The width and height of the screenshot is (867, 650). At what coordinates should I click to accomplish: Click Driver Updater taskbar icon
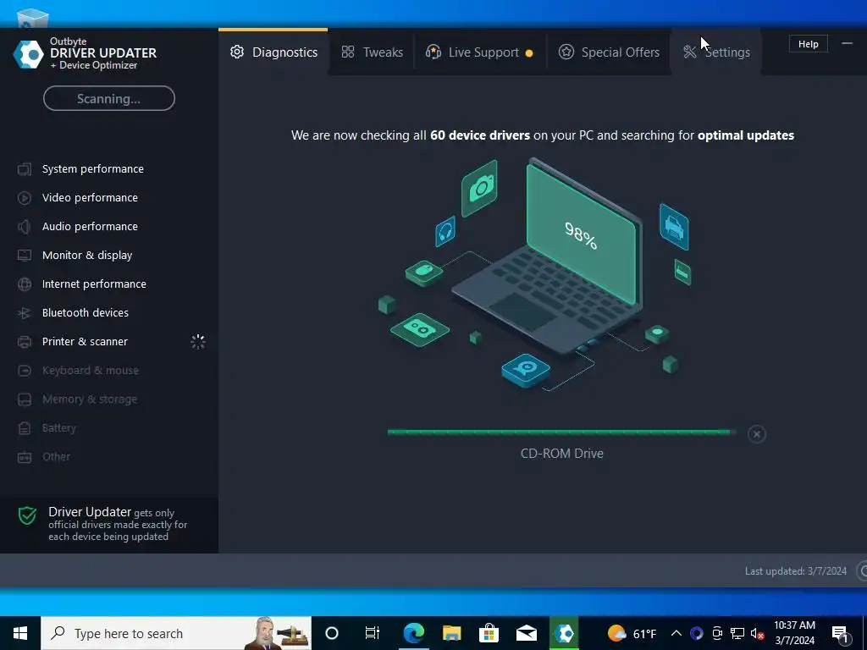coord(564,633)
